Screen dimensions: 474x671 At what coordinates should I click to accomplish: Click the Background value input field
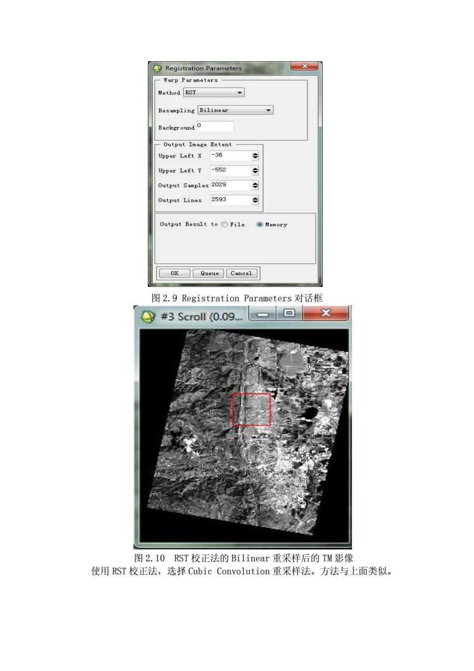pyautogui.click(x=215, y=127)
